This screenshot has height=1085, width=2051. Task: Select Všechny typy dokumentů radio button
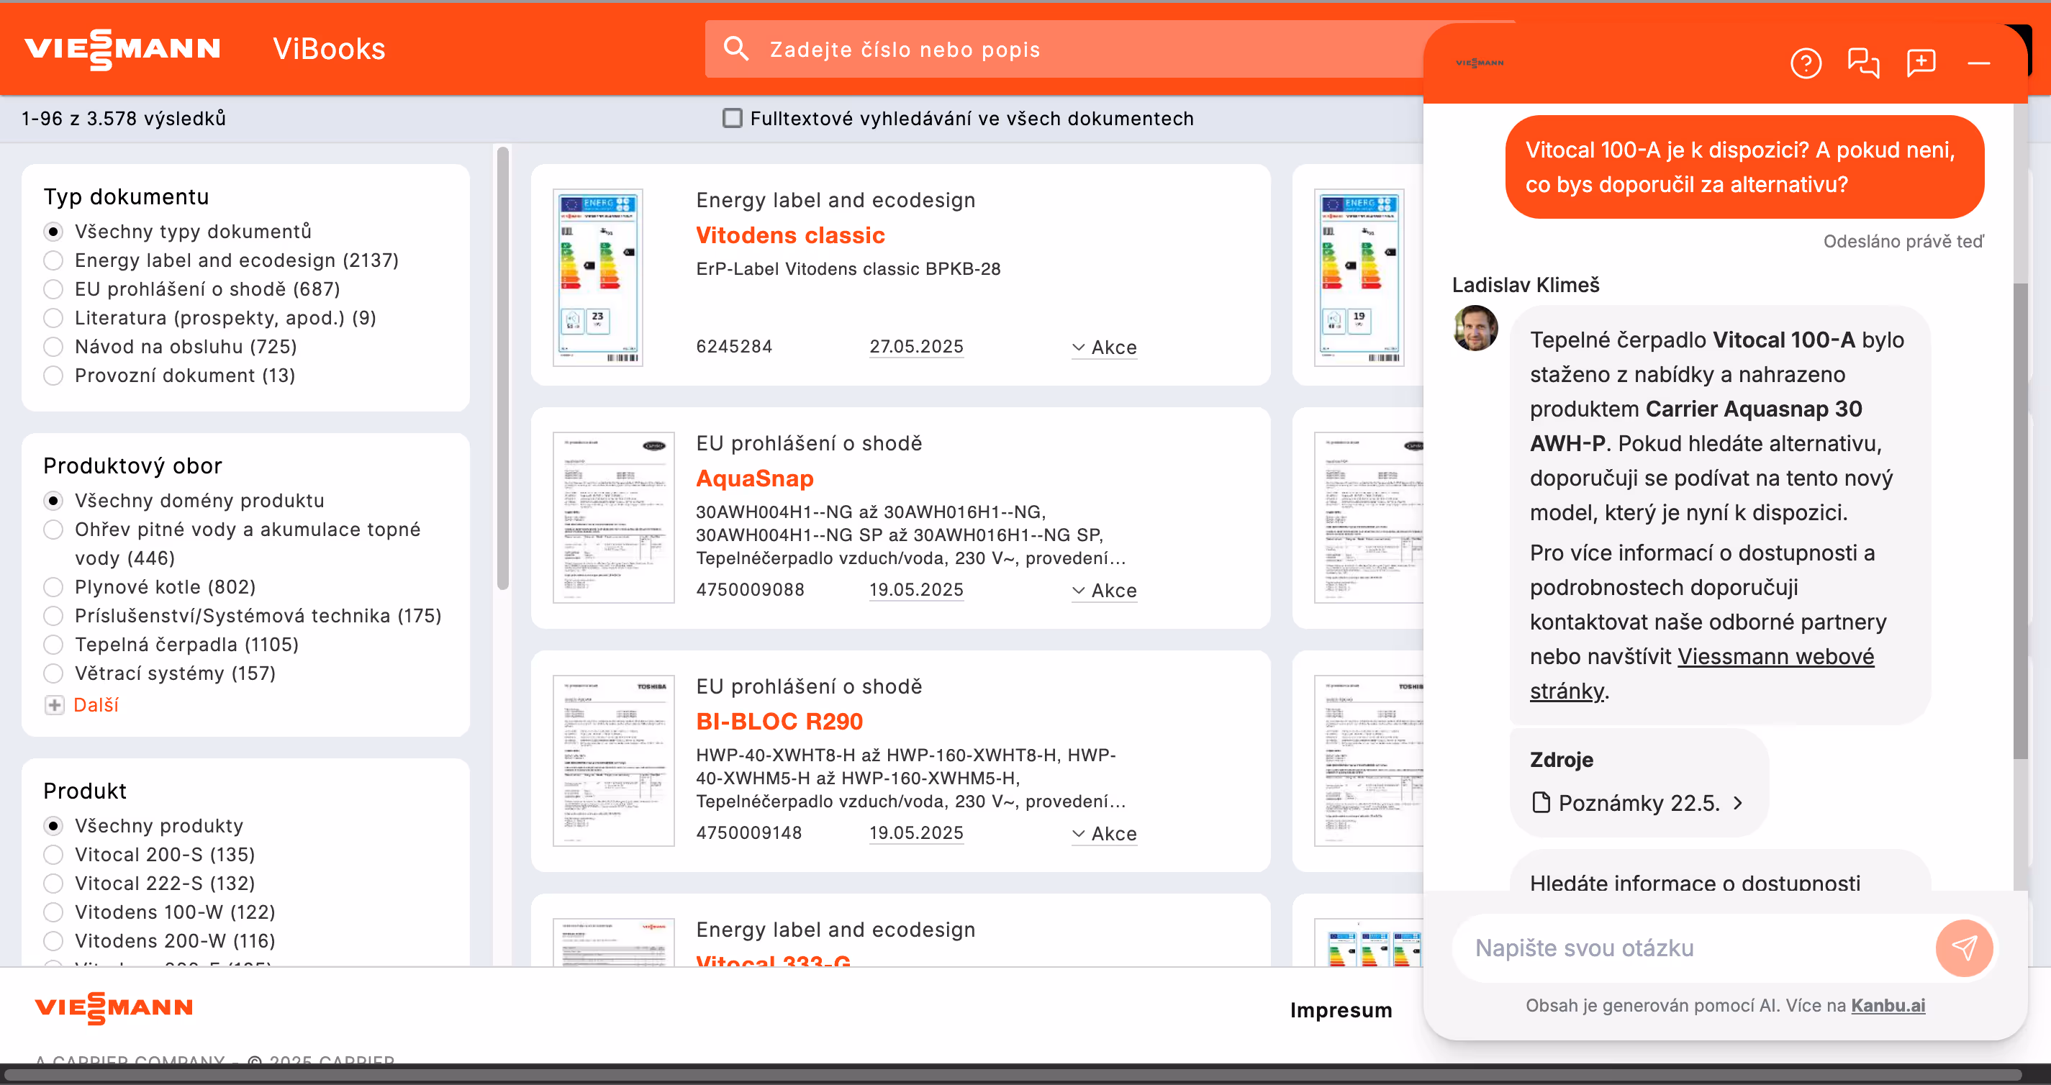coord(53,232)
